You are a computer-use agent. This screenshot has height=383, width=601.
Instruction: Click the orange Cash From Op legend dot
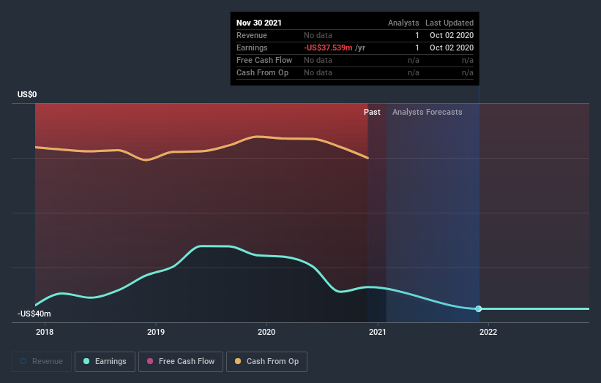click(x=238, y=361)
